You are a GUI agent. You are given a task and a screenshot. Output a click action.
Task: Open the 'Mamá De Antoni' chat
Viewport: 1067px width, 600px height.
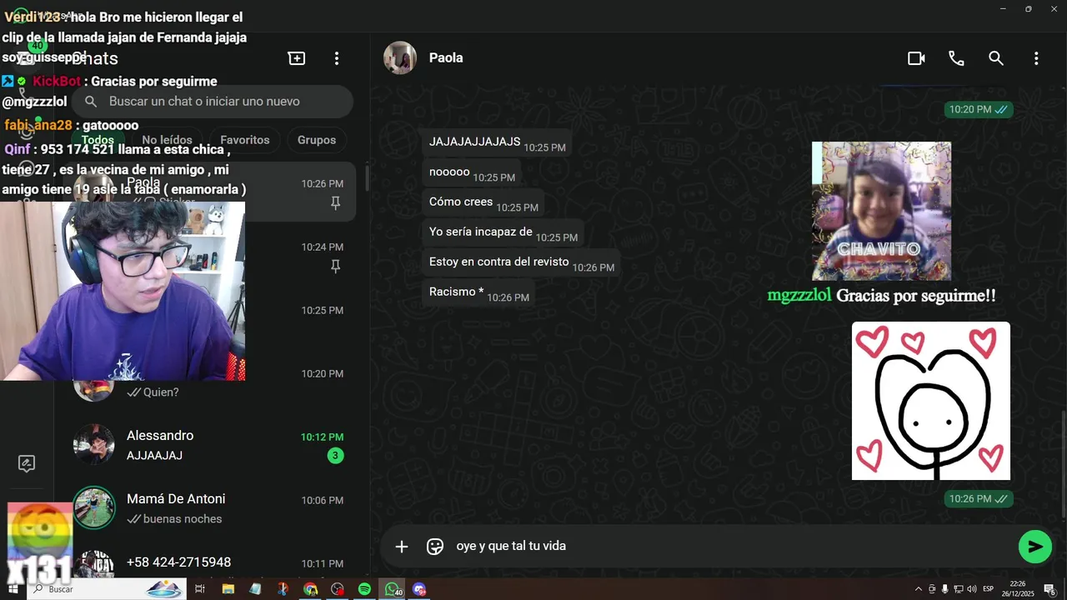(x=212, y=508)
